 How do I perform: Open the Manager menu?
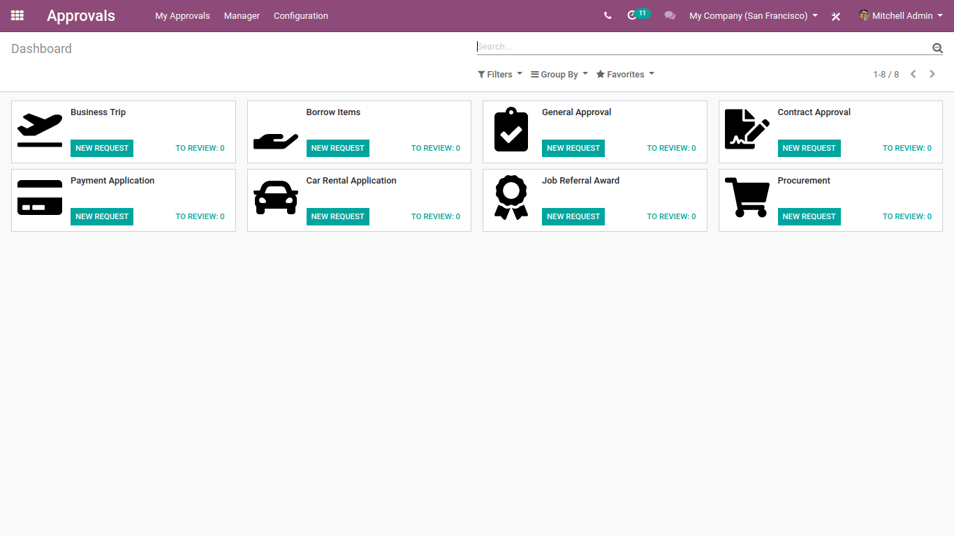pos(242,15)
